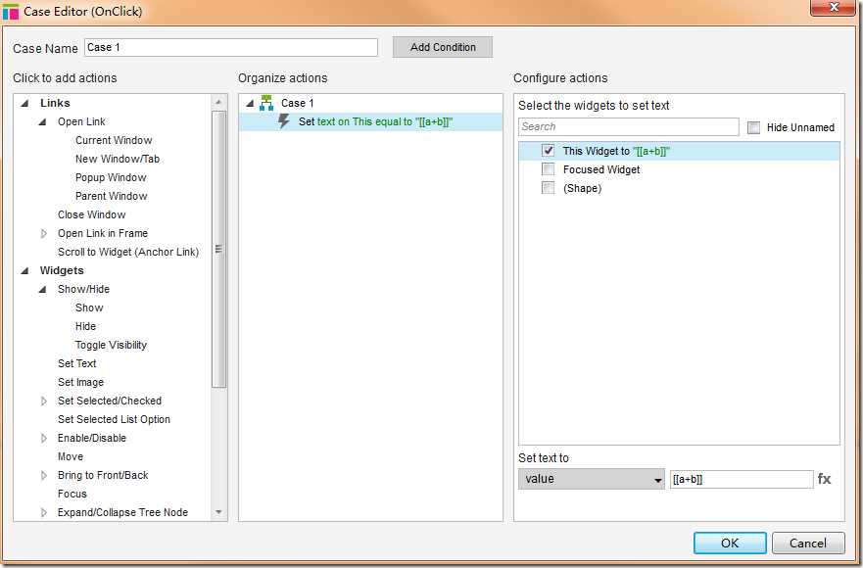This screenshot has height=568, width=863.
Task: Check the Focused Widget checkbox
Action: click(548, 169)
